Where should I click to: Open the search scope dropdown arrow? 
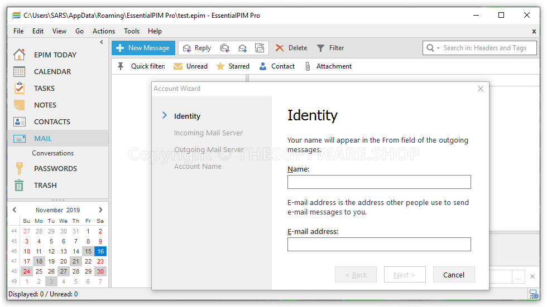pyautogui.click(x=438, y=48)
